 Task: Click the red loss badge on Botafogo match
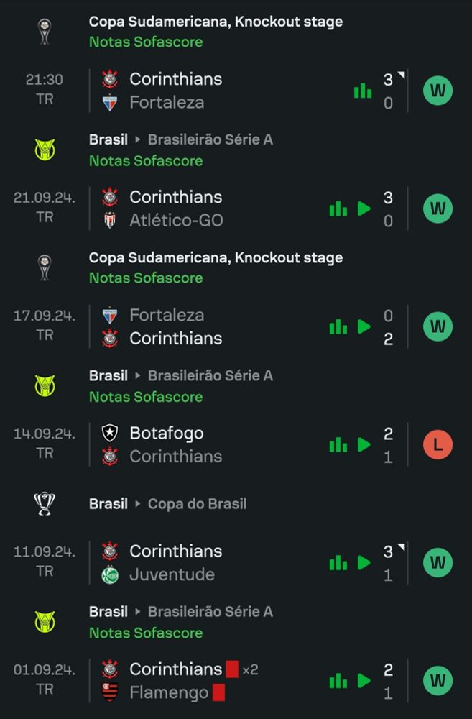(438, 444)
